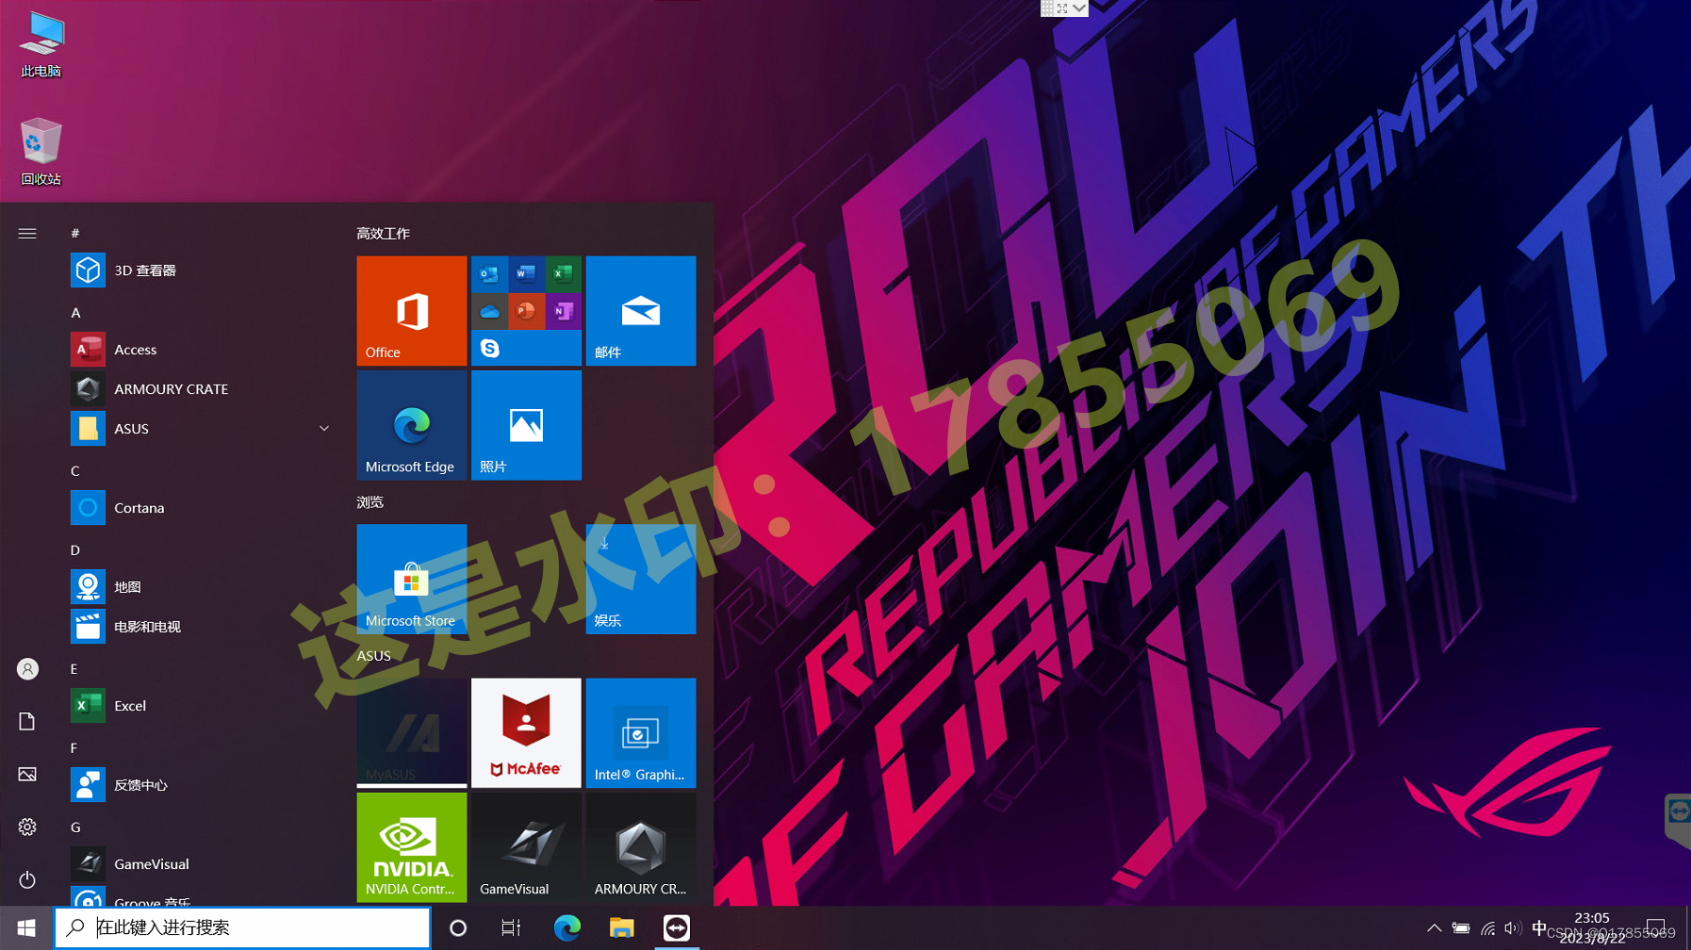Viewport: 1691px width, 950px height.
Task: Open the 回收站 recycle bin icon
Action: (x=41, y=152)
